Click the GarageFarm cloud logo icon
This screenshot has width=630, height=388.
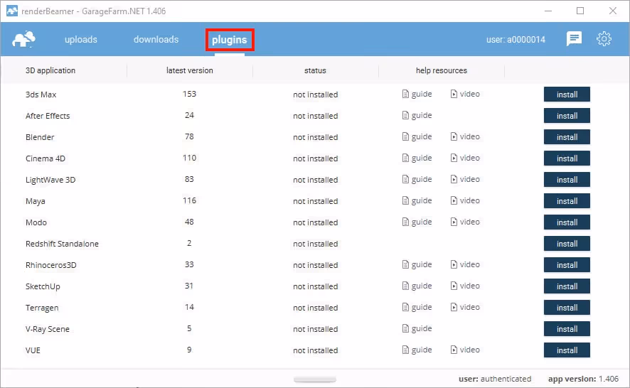(23, 39)
